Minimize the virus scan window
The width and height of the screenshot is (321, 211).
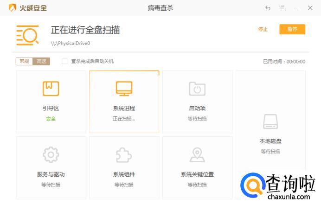[x=296, y=9]
